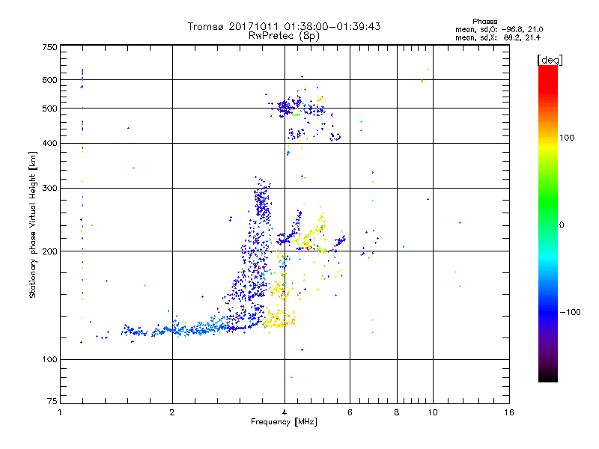Click the dense blue echo cluster near 500 km
Screen dimensions: 599x449
285,108
